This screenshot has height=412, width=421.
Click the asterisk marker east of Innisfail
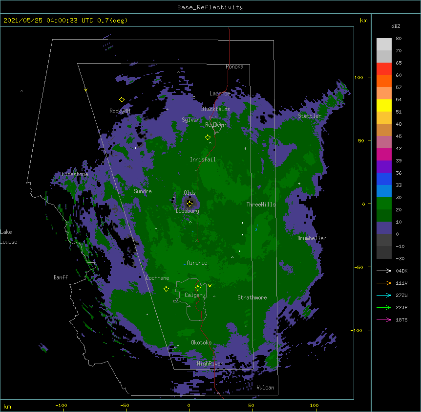[x=245, y=148]
